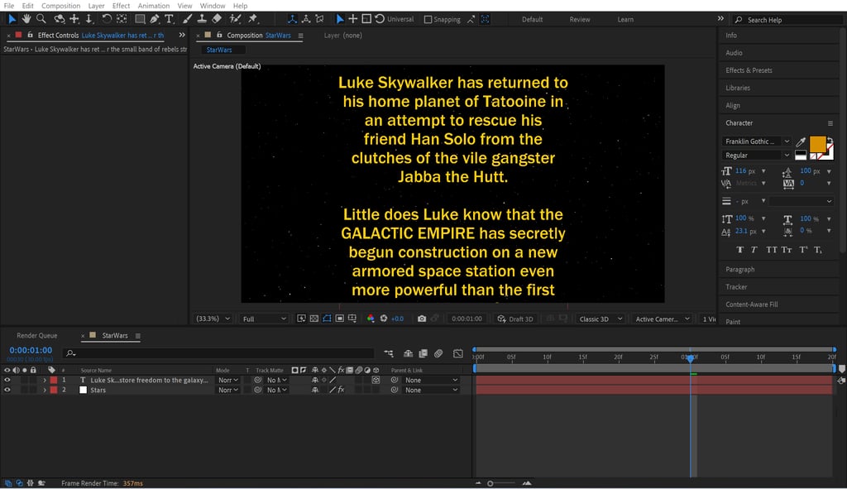Select the Roto Brush tool
847x489 pixels.
pos(235,19)
